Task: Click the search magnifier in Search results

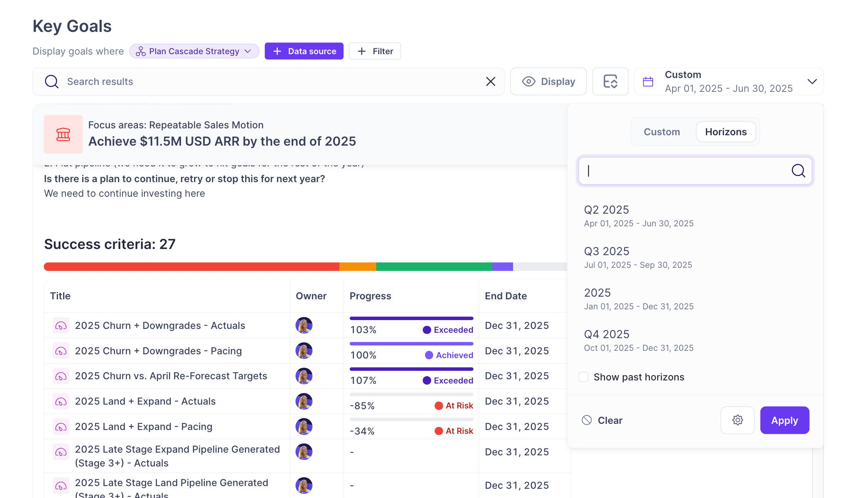Action: coord(51,81)
